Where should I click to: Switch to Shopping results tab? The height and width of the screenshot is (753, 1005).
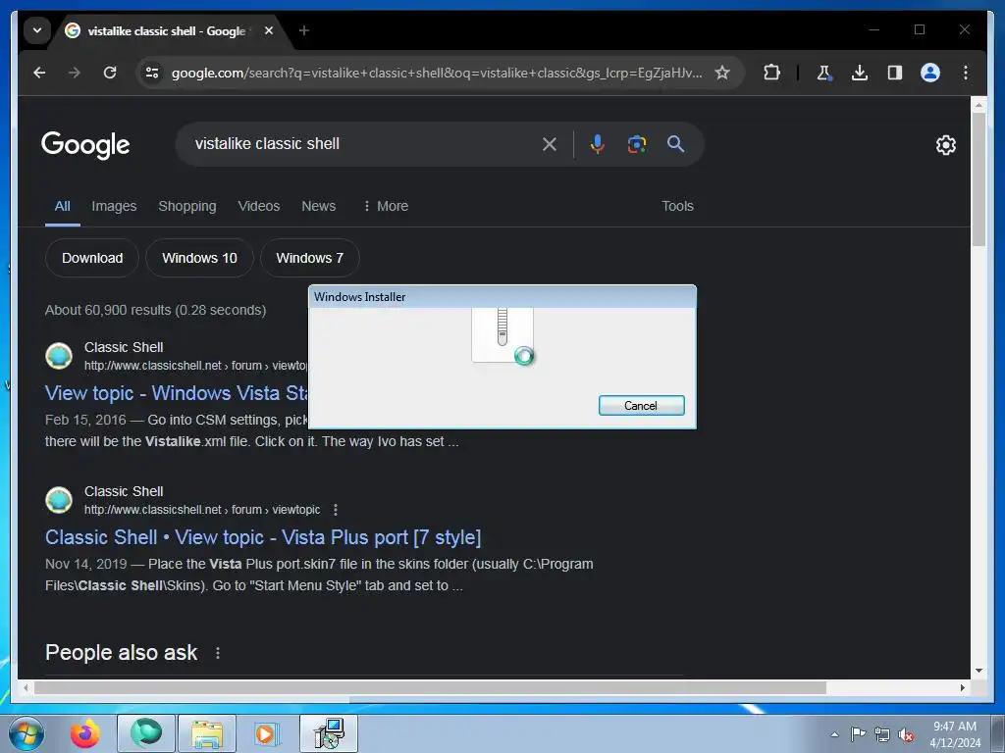click(187, 206)
